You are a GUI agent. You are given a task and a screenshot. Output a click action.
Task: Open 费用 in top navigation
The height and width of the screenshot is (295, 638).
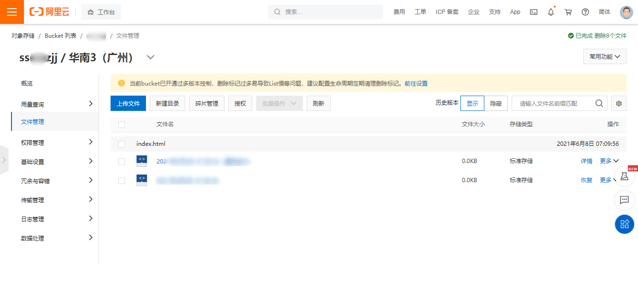pyautogui.click(x=399, y=12)
